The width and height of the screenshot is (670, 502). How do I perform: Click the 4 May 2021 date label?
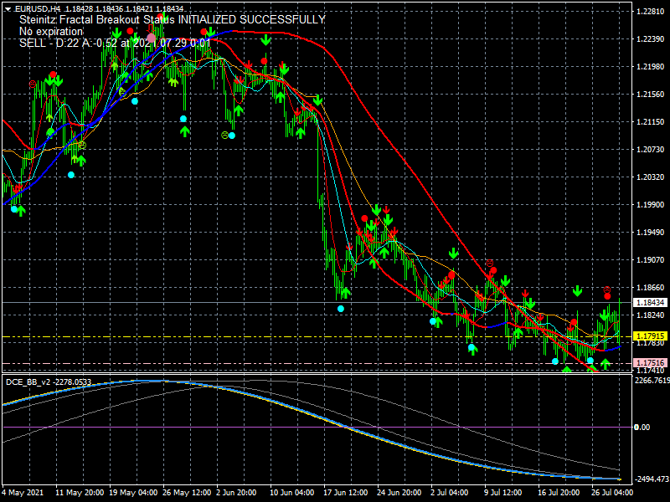pyautogui.click(x=23, y=492)
